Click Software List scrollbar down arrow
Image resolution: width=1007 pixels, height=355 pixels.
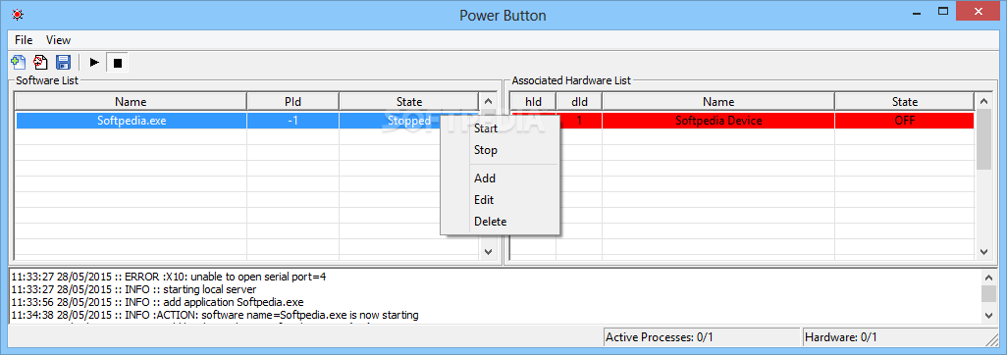[x=488, y=252]
